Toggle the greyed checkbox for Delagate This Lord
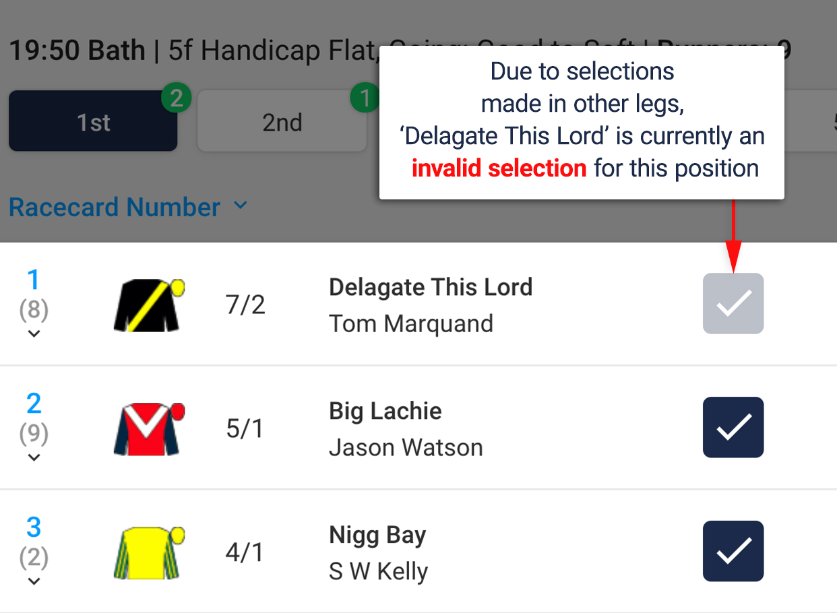This screenshot has width=837, height=613. [x=733, y=304]
